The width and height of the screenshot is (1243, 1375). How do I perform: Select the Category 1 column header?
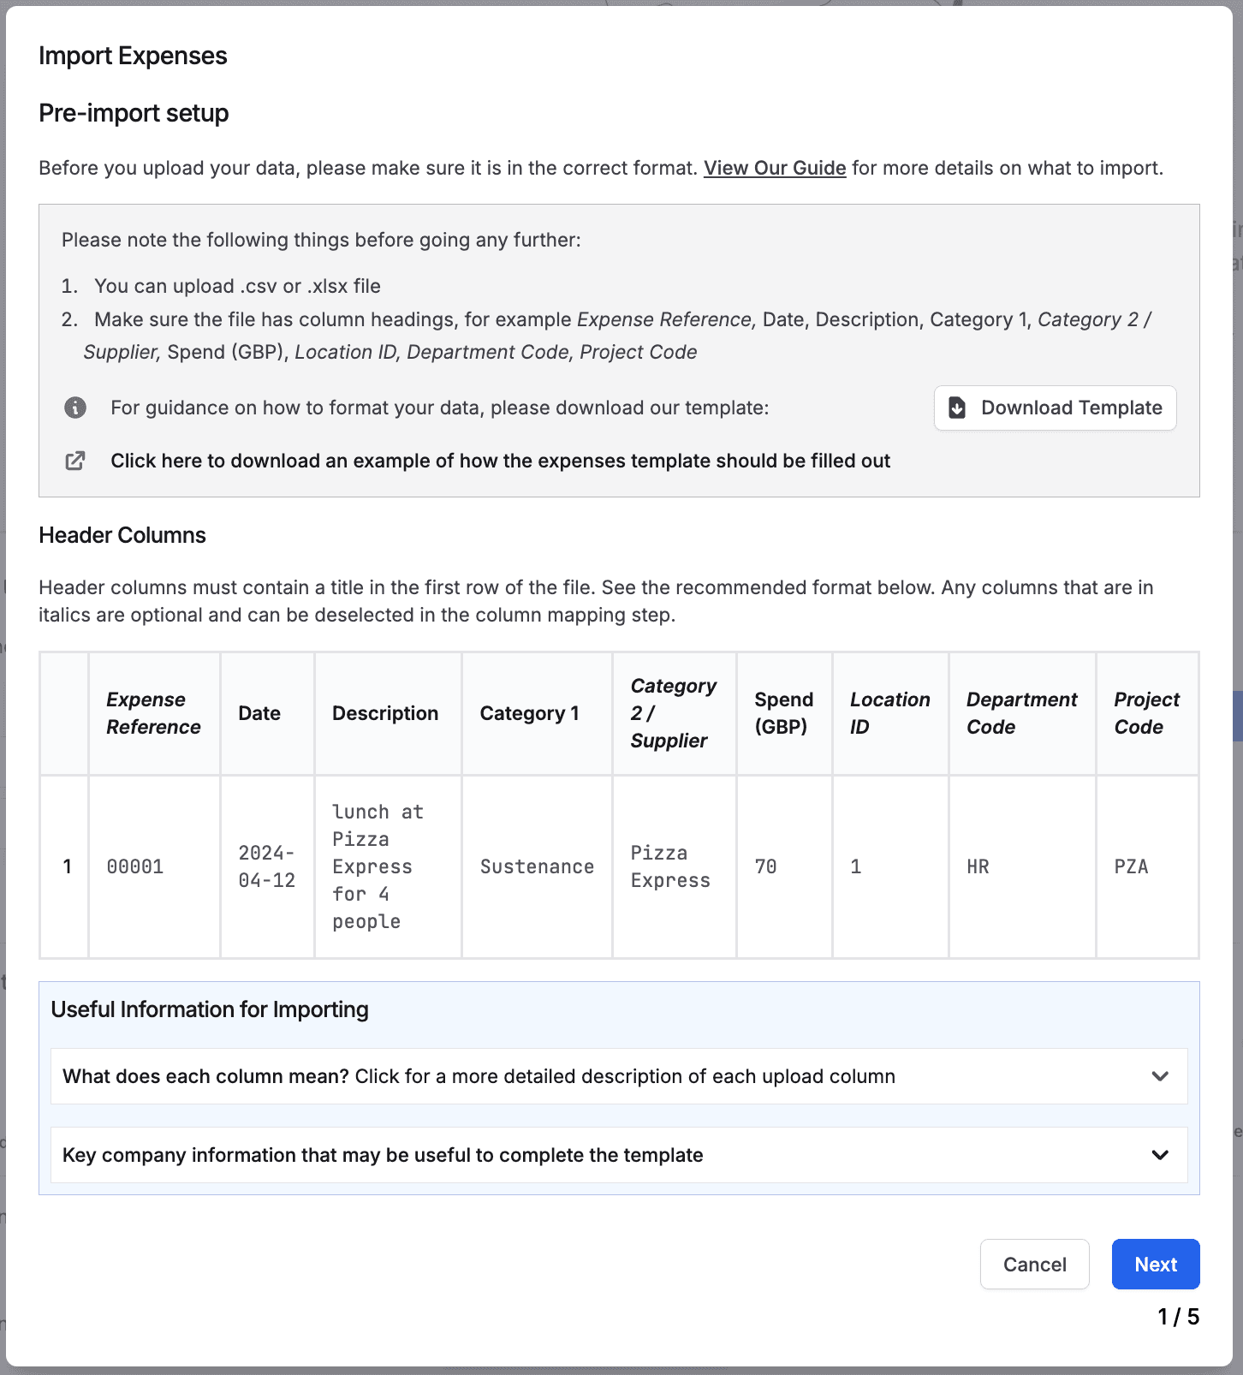click(529, 713)
